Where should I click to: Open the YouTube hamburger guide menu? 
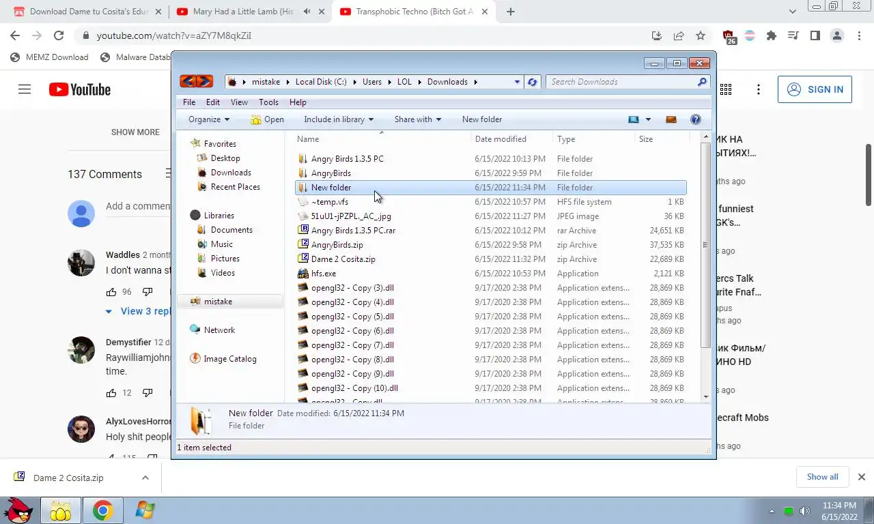tap(25, 89)
